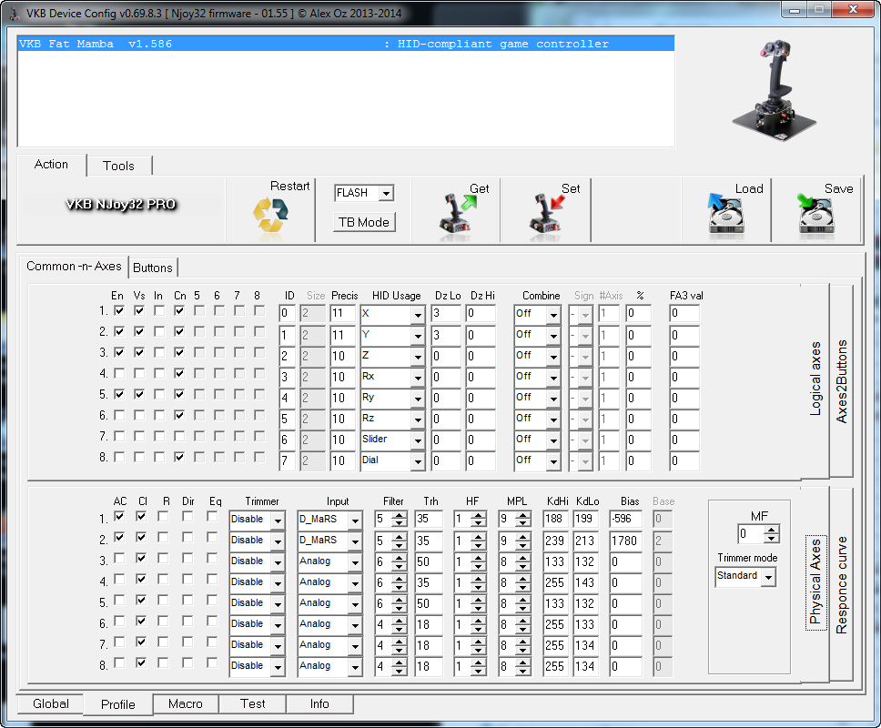This screenshot has height=728, width=881.
Task: Click ID field for logical axis 8
Action: 287,461
